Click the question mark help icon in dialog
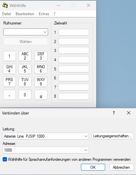The image size is (136, 175). [114, 113]
